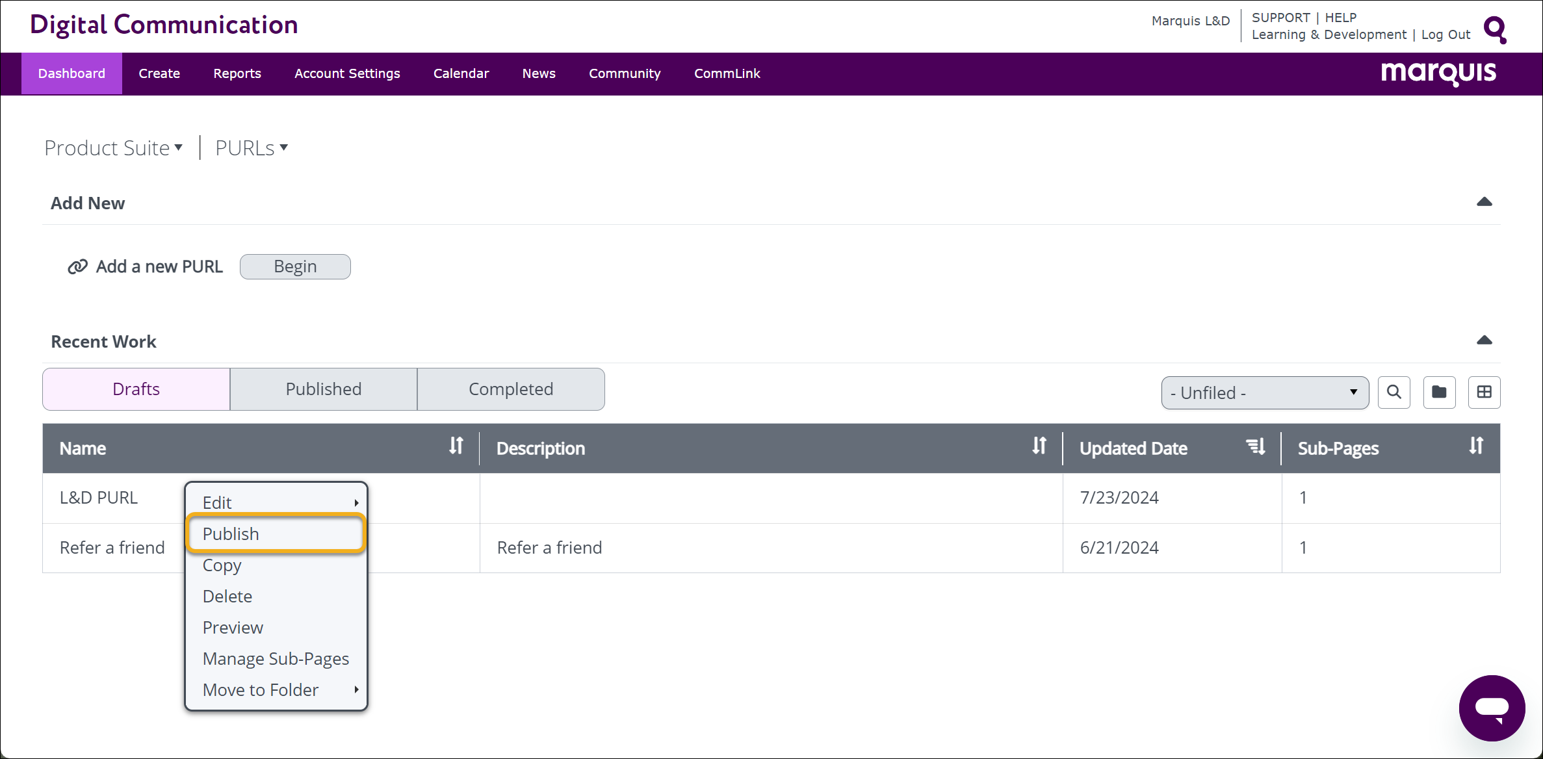Screen dimensions: 1543x759
Task: Click the Digital Communication title
Action: click(x=164, y=25)
